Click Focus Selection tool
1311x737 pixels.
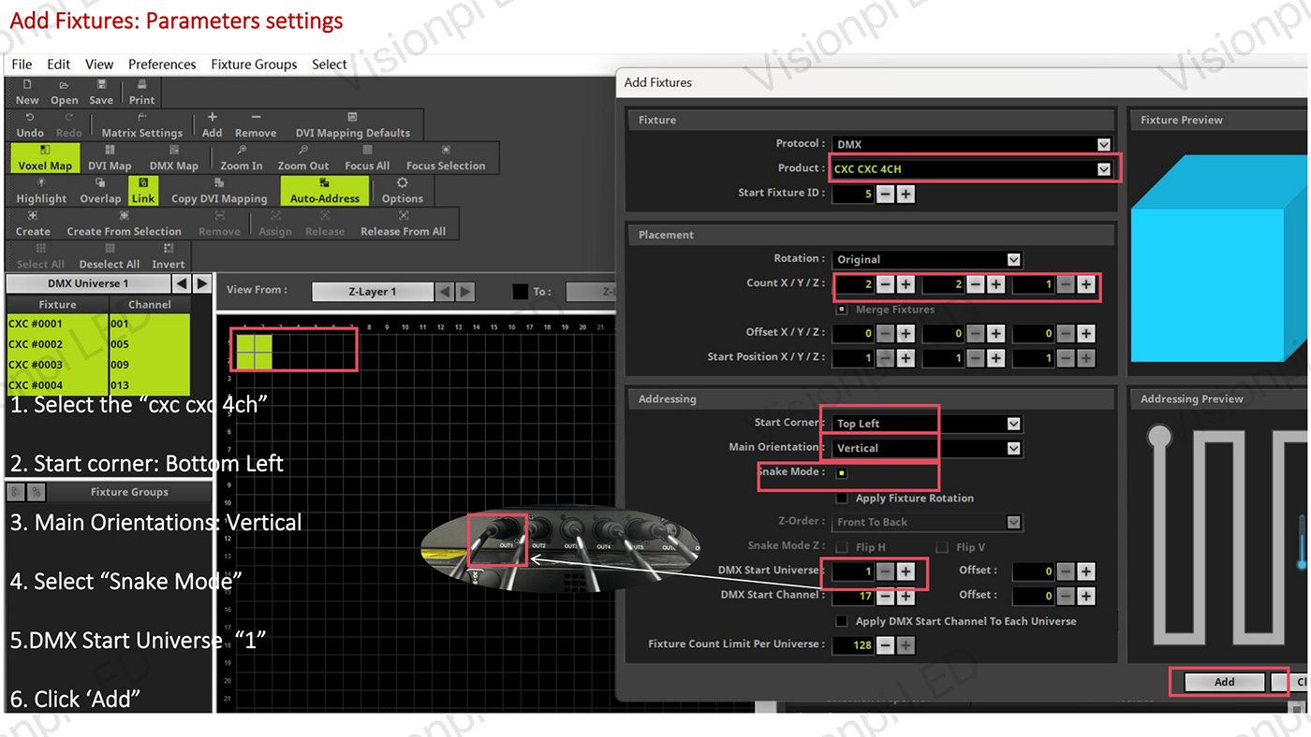pyautogui.click(x=446, y=158)
